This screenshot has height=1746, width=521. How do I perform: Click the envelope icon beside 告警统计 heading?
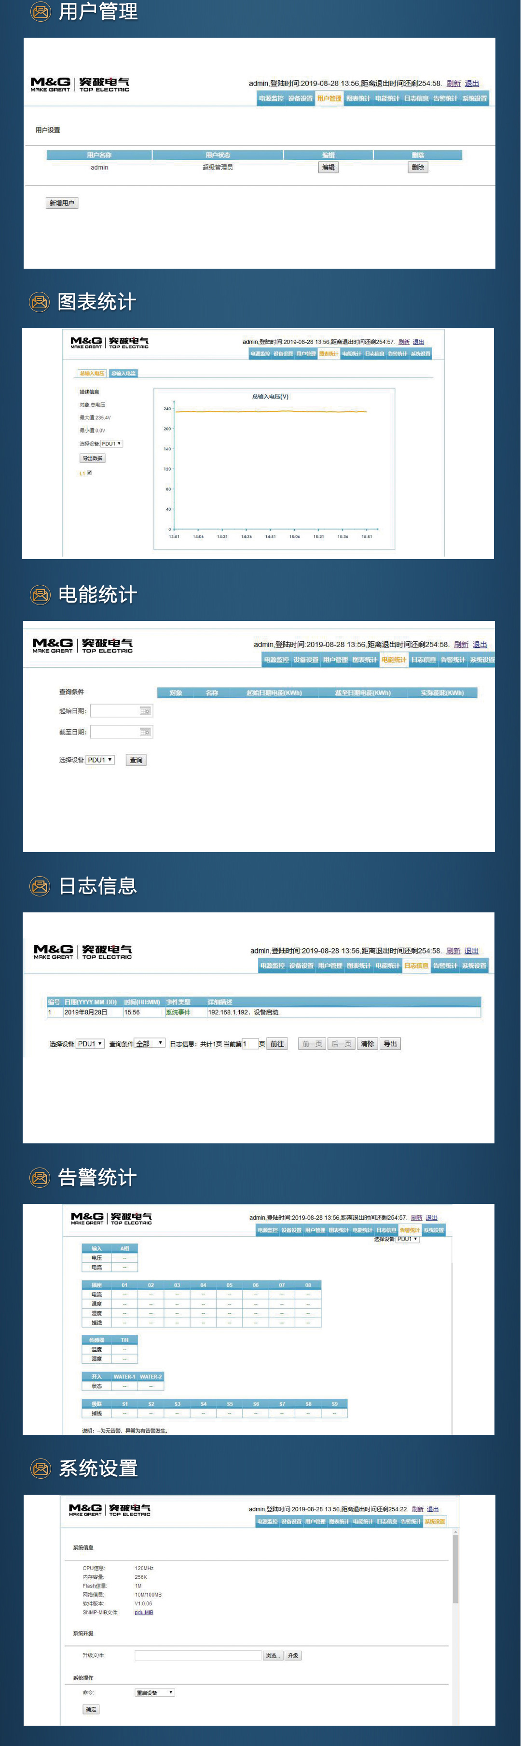40,1177
